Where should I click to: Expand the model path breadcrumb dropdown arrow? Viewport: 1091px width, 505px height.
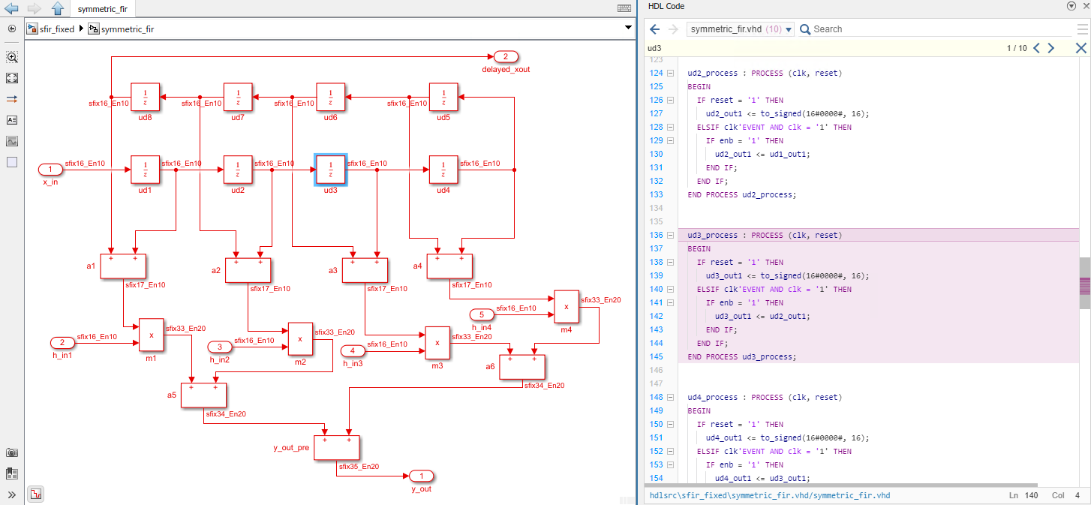pyautogui.click(x=628, y=28)
